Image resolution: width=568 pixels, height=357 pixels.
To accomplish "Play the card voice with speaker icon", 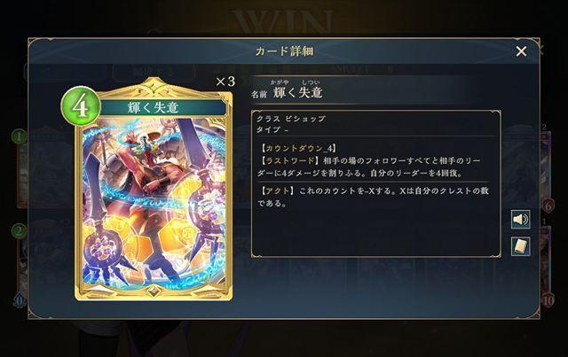I will coord(521,219).
